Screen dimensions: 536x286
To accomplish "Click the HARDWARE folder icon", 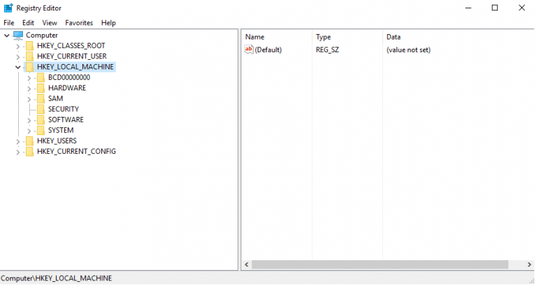I will (x=40, y=88).
